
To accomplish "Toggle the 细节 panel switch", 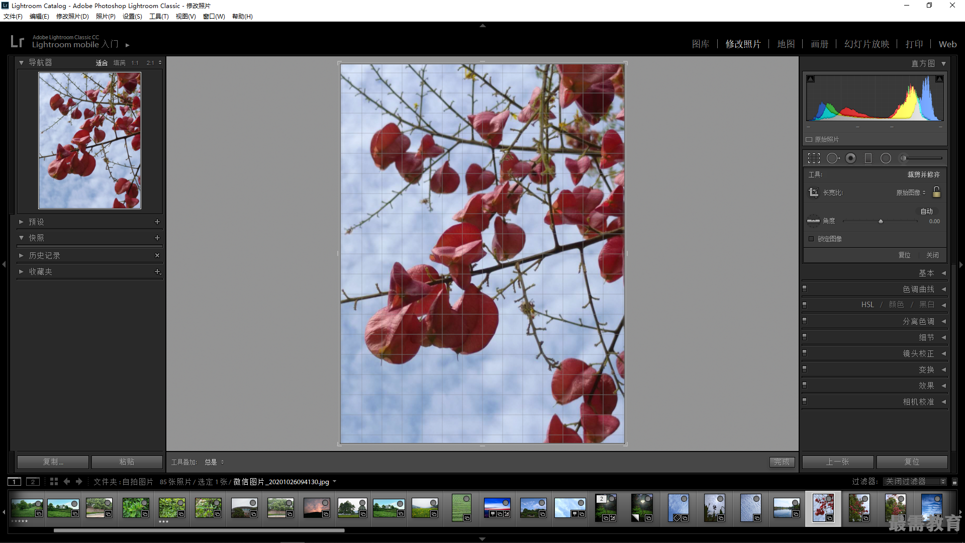I will pyautogui.click(x=805, y=337).
